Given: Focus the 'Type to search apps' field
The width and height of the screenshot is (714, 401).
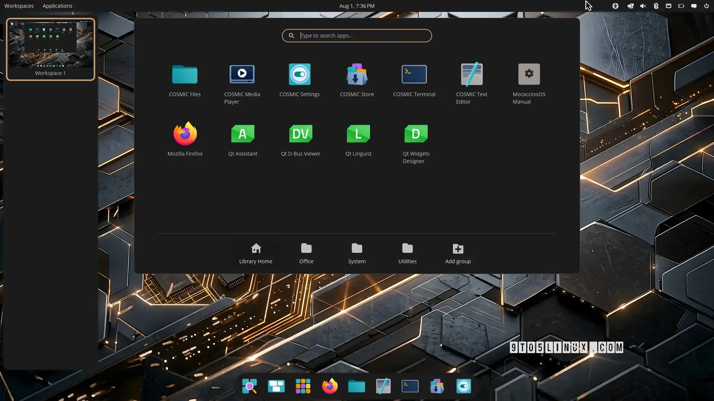Looking at the screenshot, I should (357, 36).
